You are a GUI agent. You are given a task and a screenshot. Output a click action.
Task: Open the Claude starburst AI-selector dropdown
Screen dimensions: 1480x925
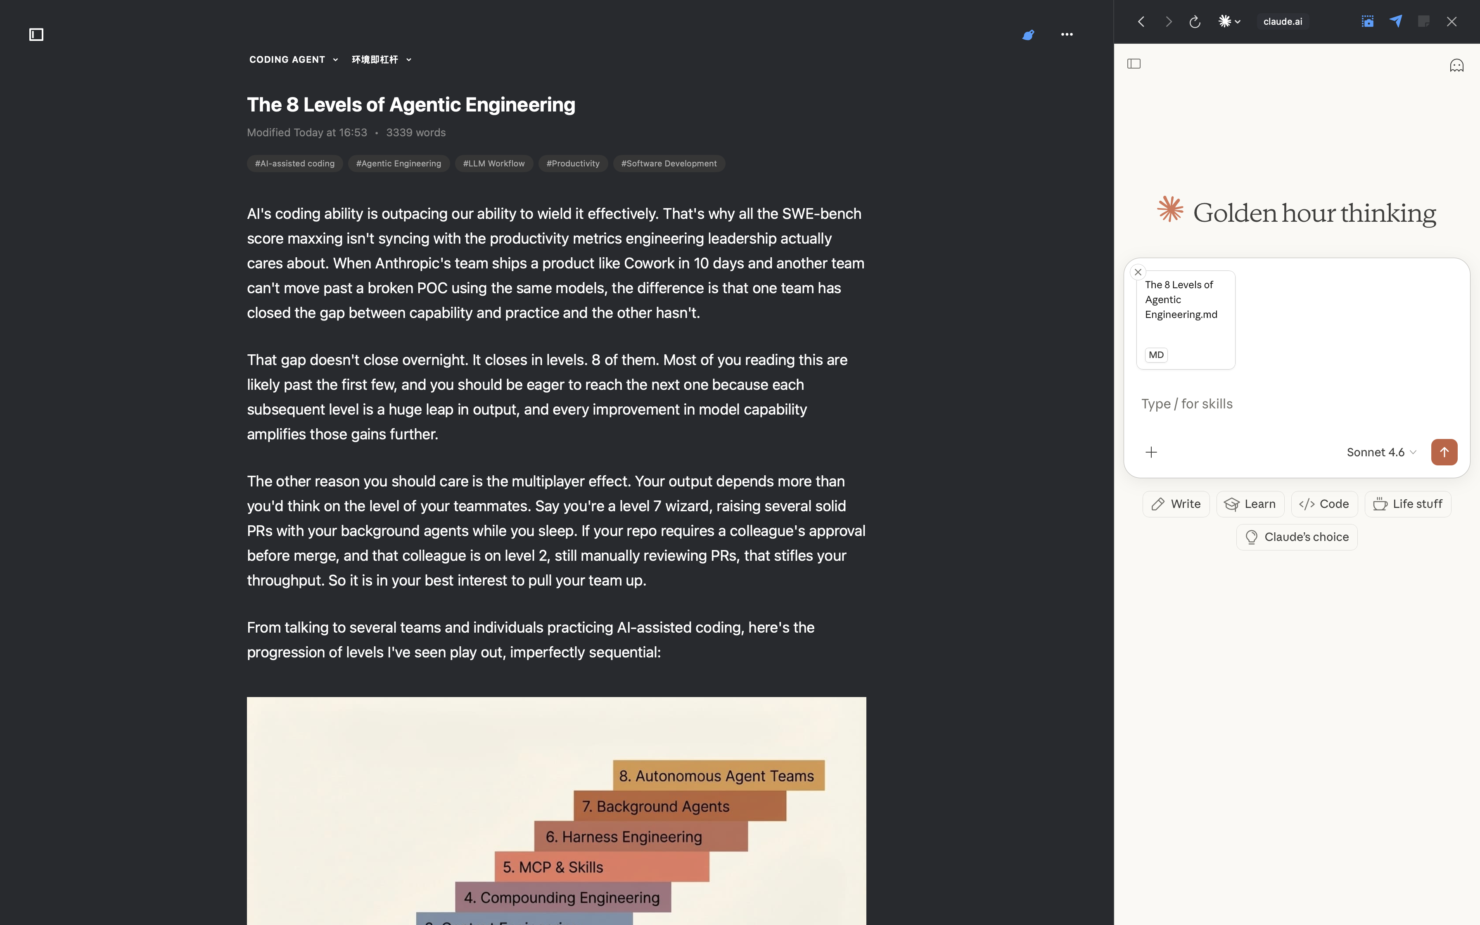tap(1229, 22)
